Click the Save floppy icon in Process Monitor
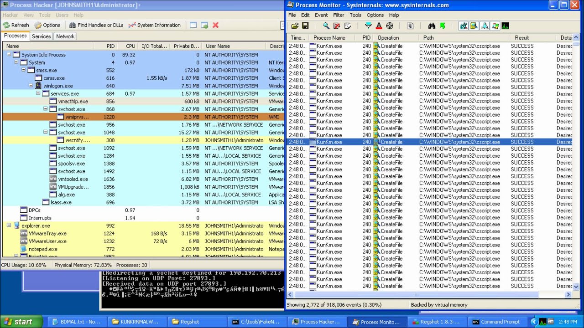Screen dimensions: 584x328 (x=305, y=26)
